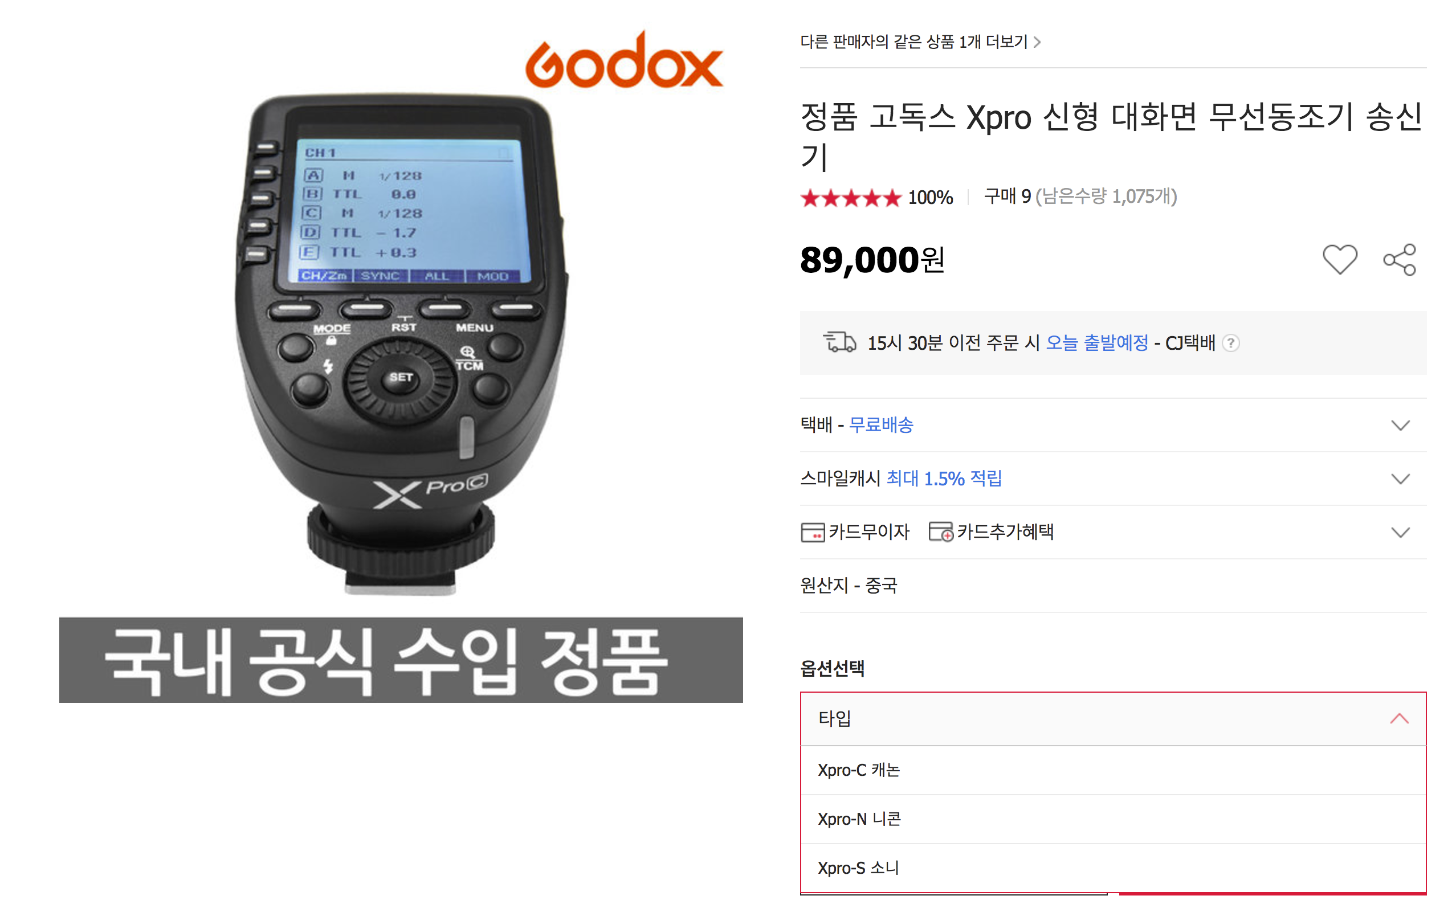
Task: Click the Xpro transmitter product image
Action: pyautogui.click(x=401, y=343)
